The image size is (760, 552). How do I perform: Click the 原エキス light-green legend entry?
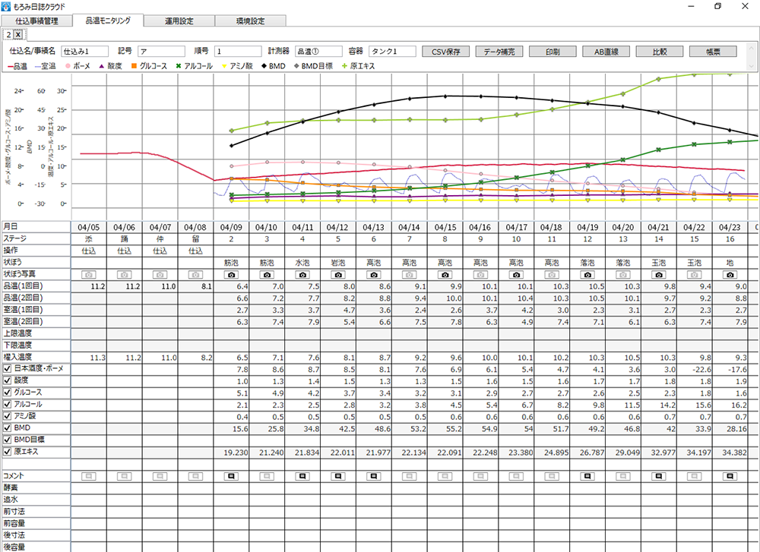coord(359,66)
